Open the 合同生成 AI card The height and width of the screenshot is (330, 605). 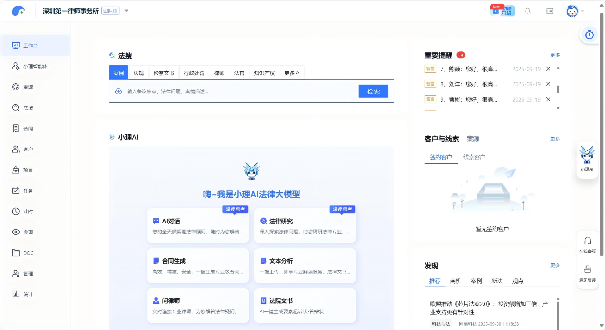(198, 266)
